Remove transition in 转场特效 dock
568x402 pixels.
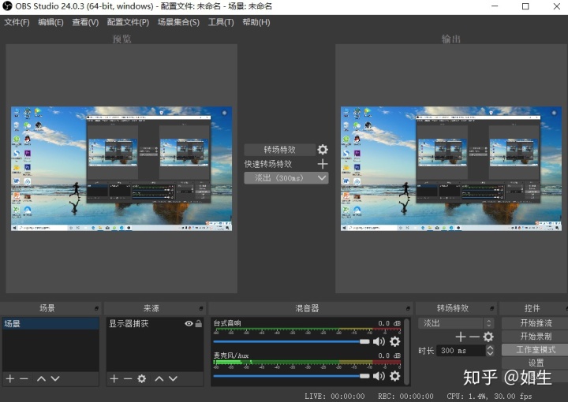point(474,337)
